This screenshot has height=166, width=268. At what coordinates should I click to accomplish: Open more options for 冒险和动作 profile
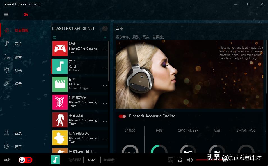click(x=105, y=104)
